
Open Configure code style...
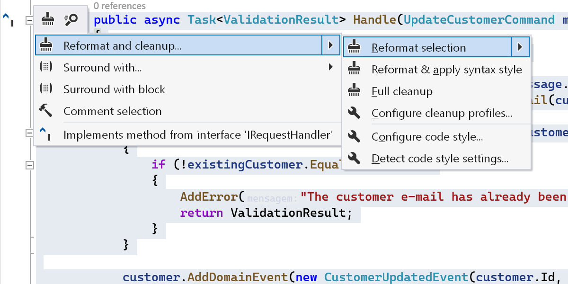click(x=436, y=137)
